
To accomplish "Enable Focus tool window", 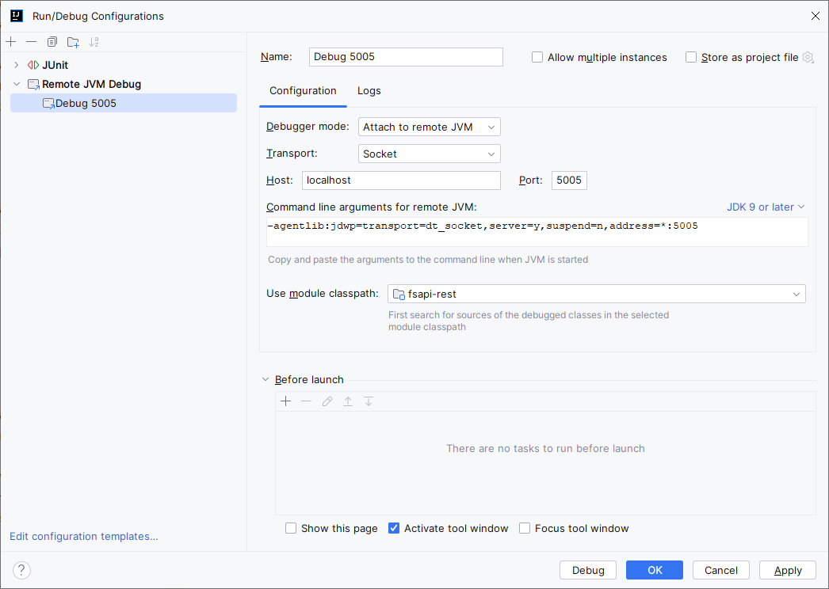I will click(x=524, y=528).
